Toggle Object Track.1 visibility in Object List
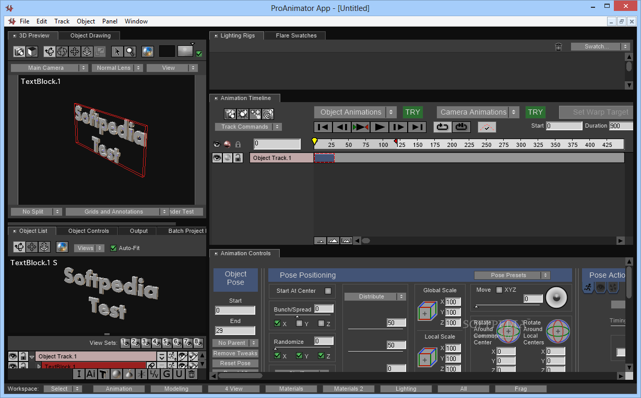Screen dimensions: 641x398 tap(13, 356)
